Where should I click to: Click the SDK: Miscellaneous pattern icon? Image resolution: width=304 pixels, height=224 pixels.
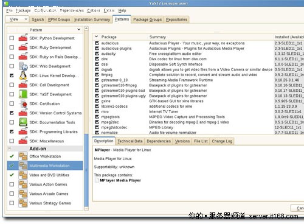[23, 141]
